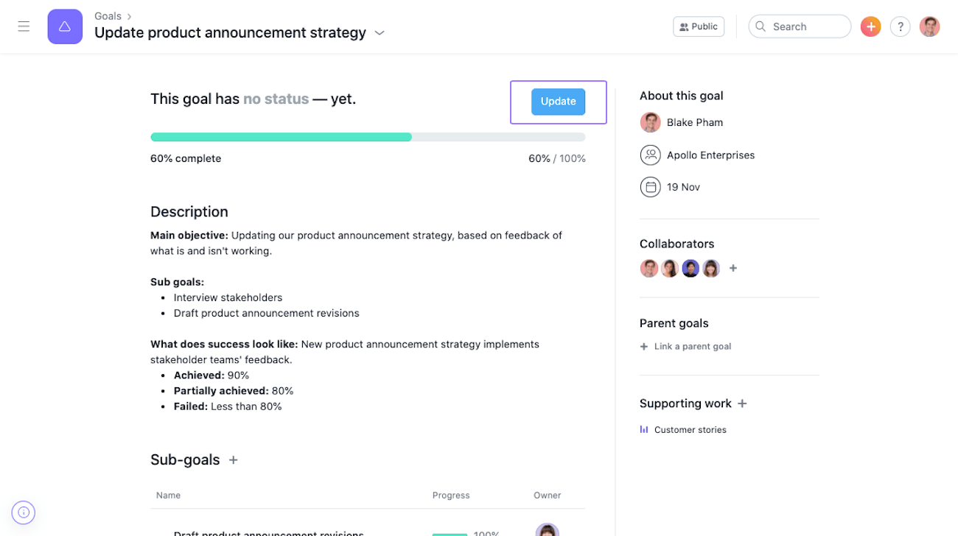The width and height of the screenshot is (958, 536).
Task: Expand the goal title dropdown chevron
Action: tap(380, 33)
